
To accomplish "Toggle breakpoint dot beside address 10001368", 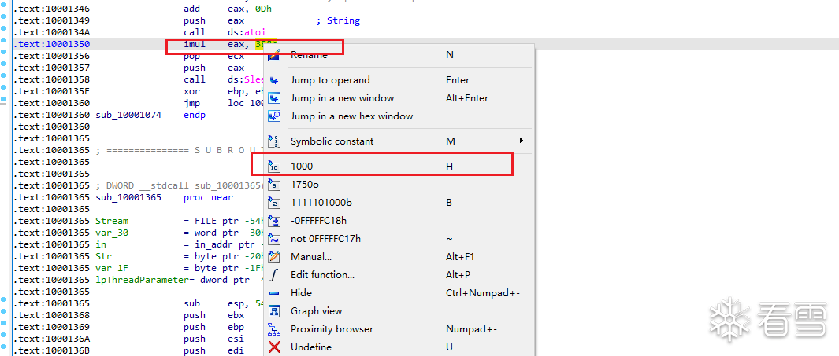I will tap(6, 315).
